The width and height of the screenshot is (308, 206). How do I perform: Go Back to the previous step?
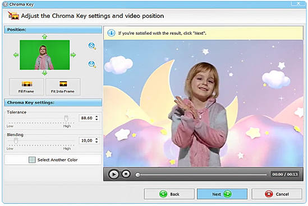tap(169, 194)
